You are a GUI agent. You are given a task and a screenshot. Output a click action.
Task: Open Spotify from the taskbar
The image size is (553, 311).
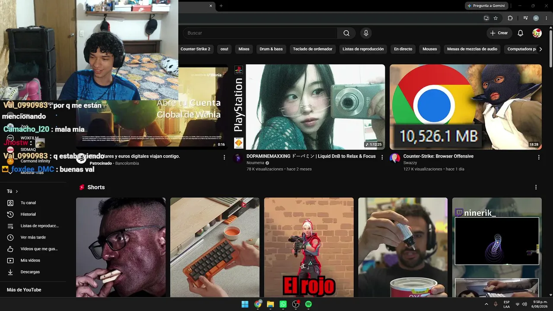click(308, 304)
